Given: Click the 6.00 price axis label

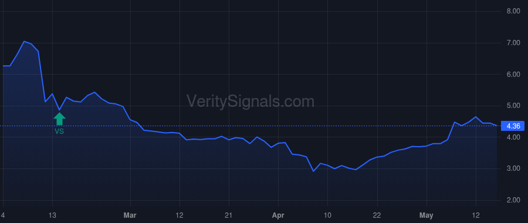Looking at the screenshot, I should [x=513, y=75].
